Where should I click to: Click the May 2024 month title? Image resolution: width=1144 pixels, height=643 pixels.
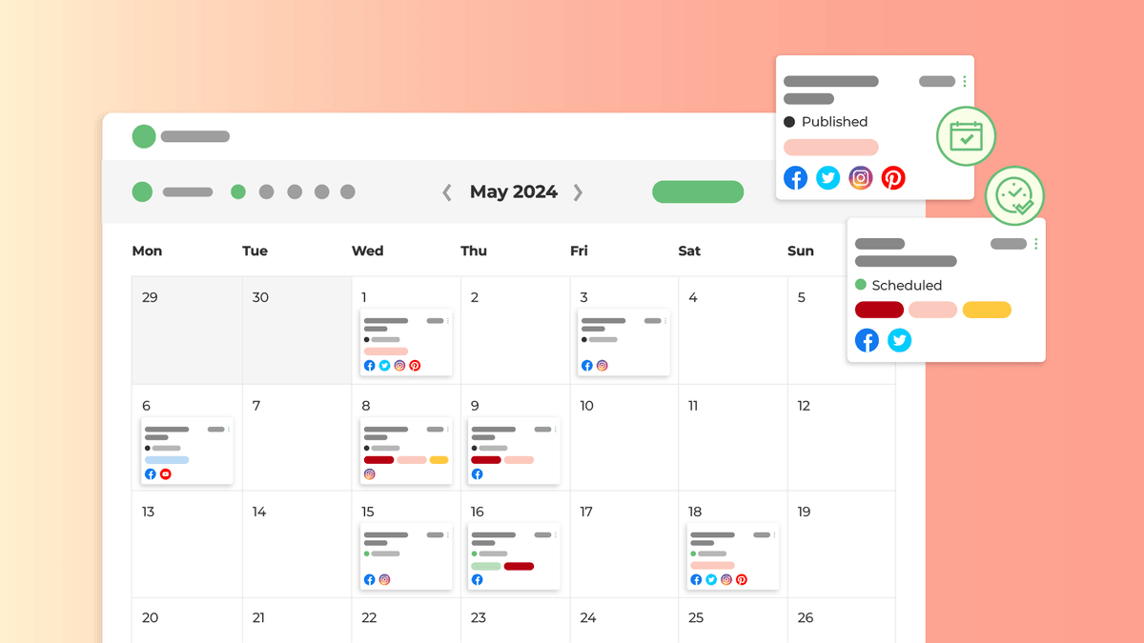pos(514,191)
